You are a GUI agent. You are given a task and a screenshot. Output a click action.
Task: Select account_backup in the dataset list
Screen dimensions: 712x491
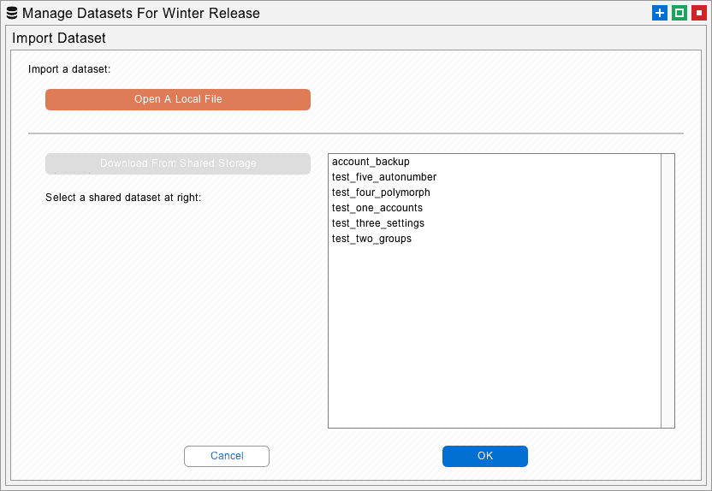coord(495,162)
